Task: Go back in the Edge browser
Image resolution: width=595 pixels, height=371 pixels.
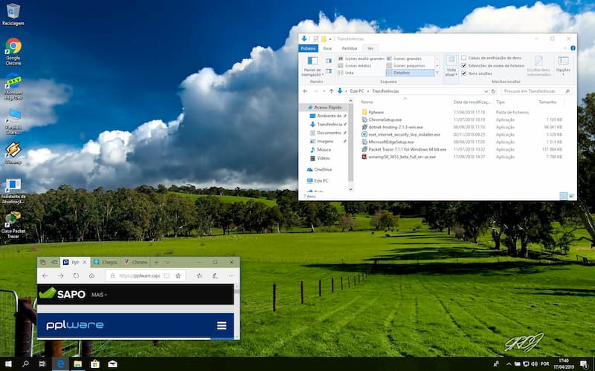Action: click(x=45, y=275)
